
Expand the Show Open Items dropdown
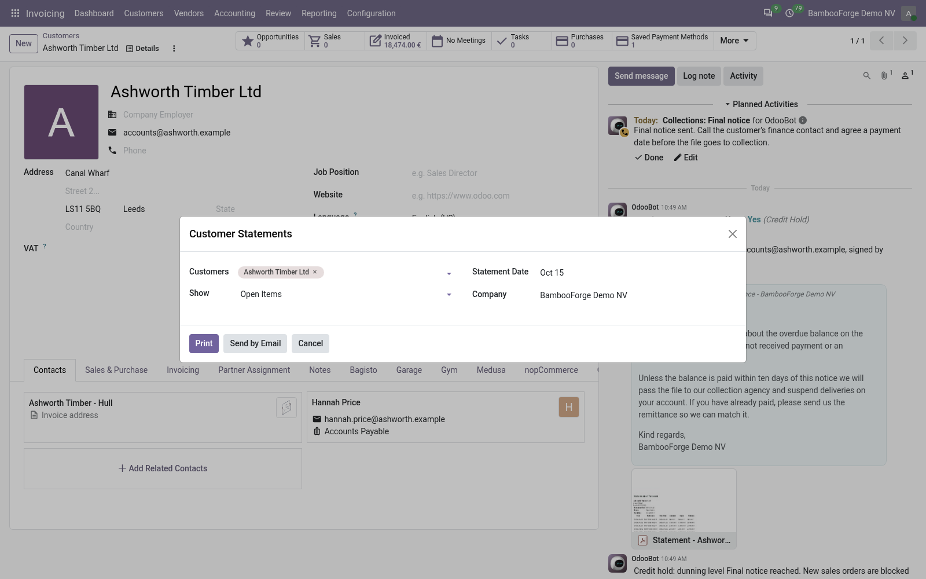tap(449, 295)
